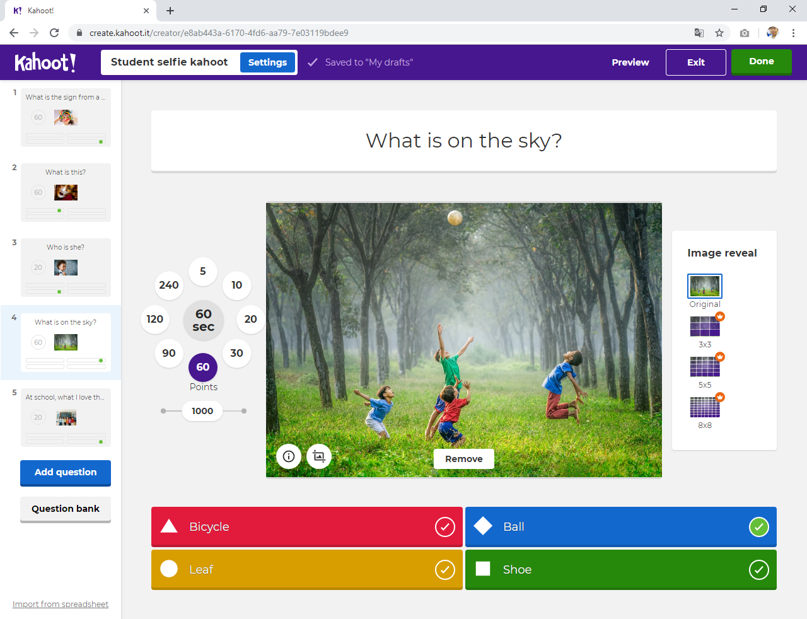Toggle Bicycle as correct answer
This screenshot has height=619, width=807.
444,527
